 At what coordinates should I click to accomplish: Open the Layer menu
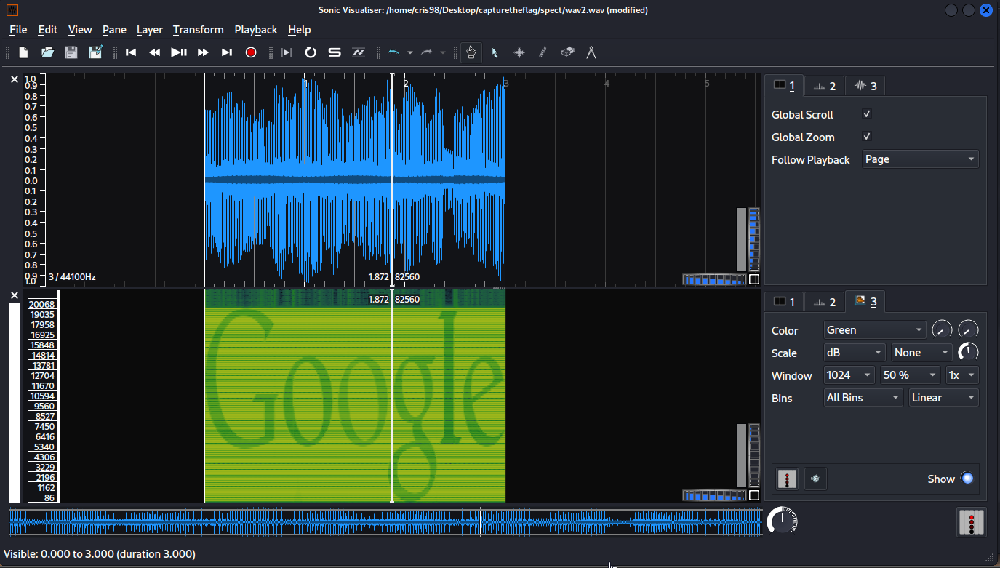tap(150, 30)
